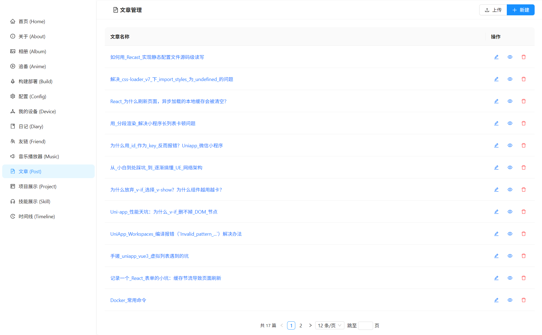
Task: Edit the Uniapp_微信小程序 key article
Action: 496,145
